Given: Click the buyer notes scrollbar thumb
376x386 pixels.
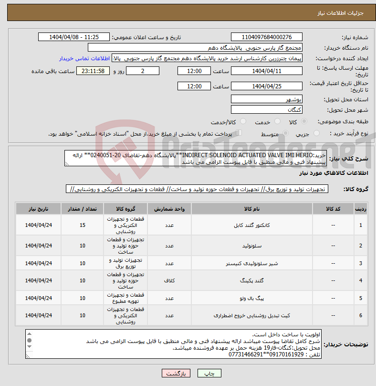Looking at the screenshot, I should click(30, 340).
